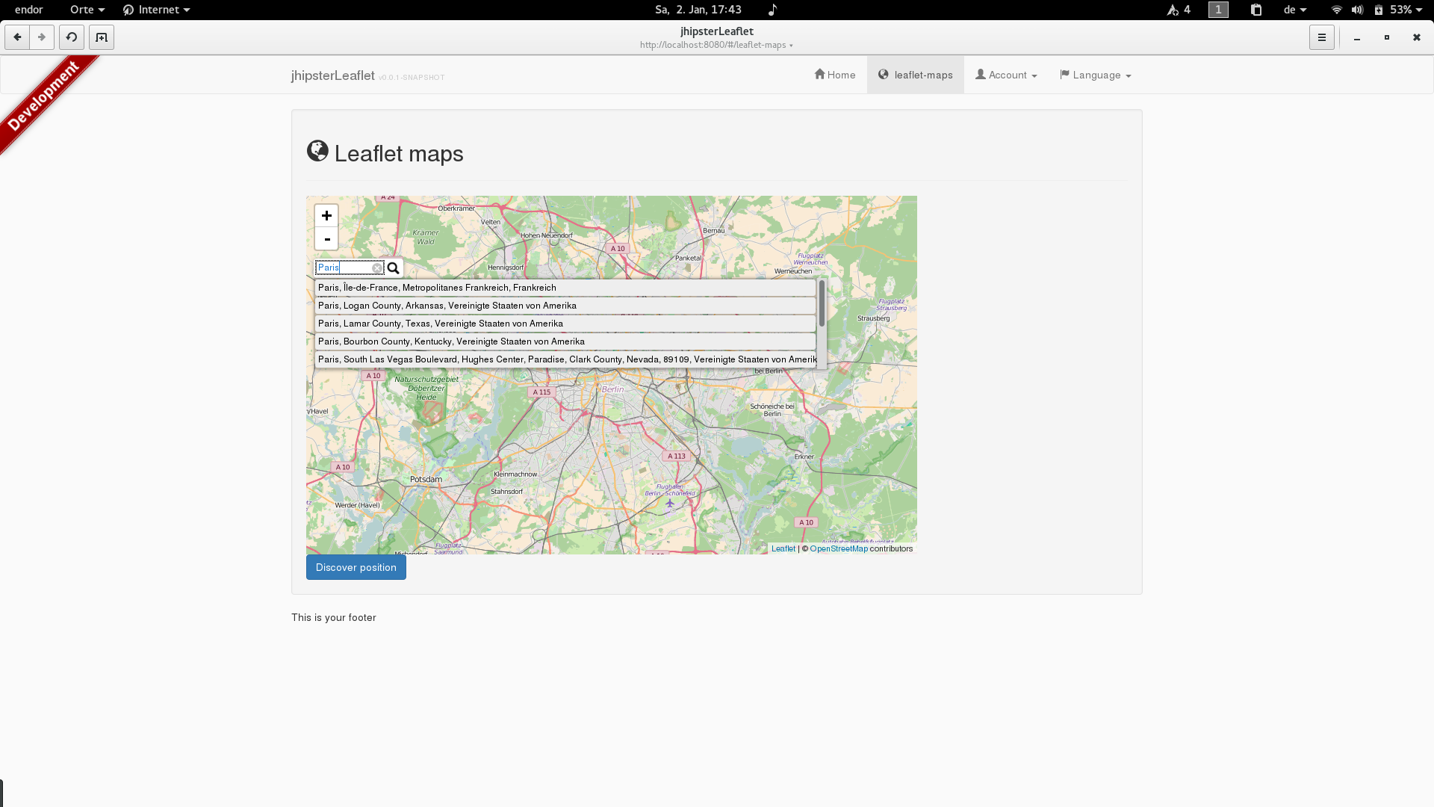Screen dimensions: 1434x807
Task: Click the Paris search input field
Action: (x=344, y=268)
